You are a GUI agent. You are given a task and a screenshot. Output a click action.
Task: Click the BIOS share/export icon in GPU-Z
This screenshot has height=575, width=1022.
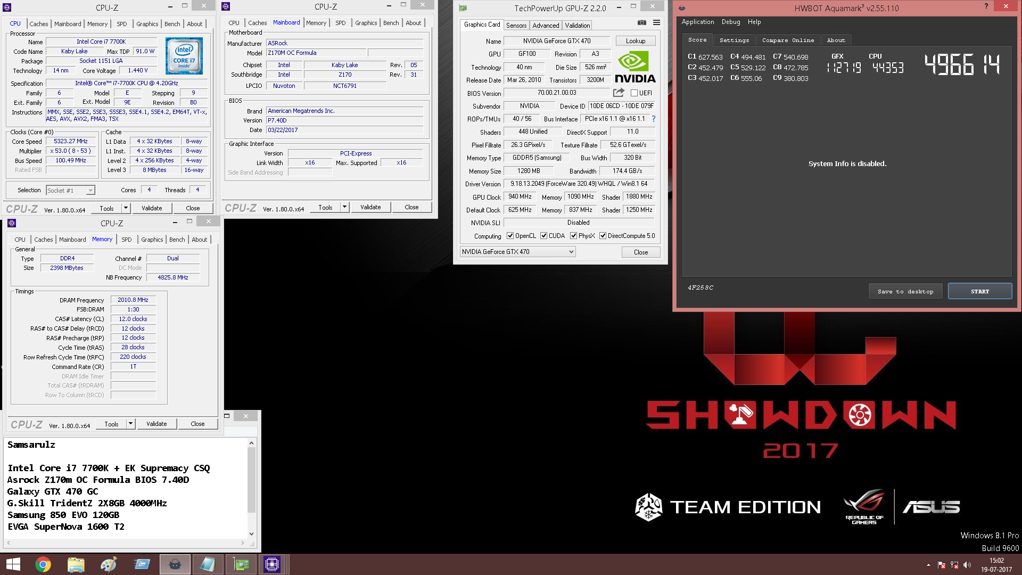click(619, 93)
